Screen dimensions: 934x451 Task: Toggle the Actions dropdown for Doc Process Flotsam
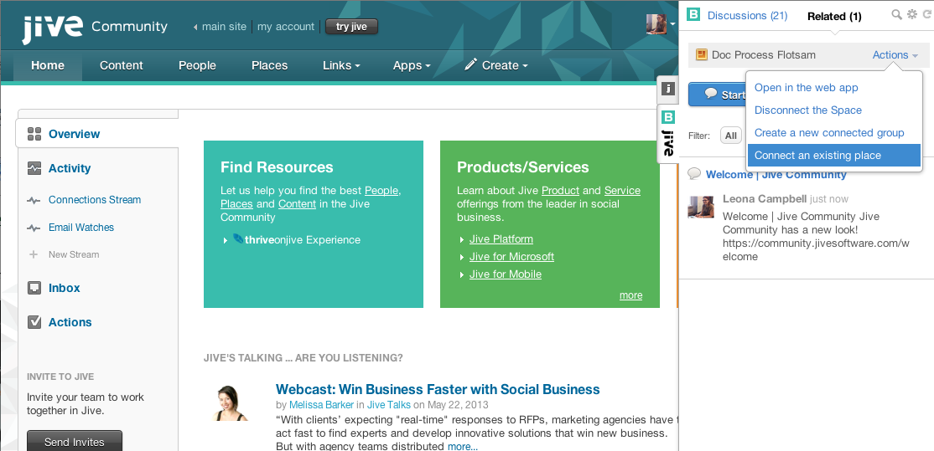coord(895,54)
